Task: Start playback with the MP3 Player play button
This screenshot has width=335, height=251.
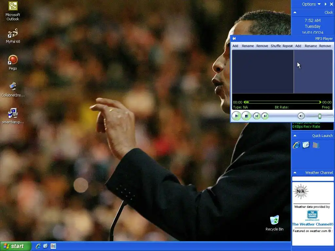Action: pyautogui.click(x=236, y=116)
